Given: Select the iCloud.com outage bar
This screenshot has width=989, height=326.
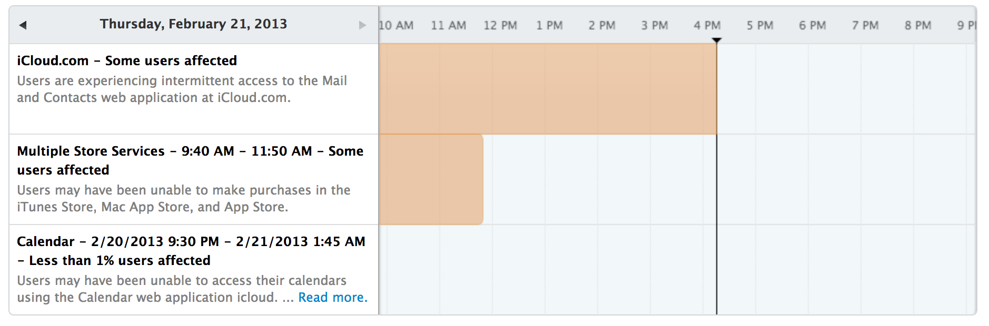Looking at the screenshot, I should click(547, 89).
